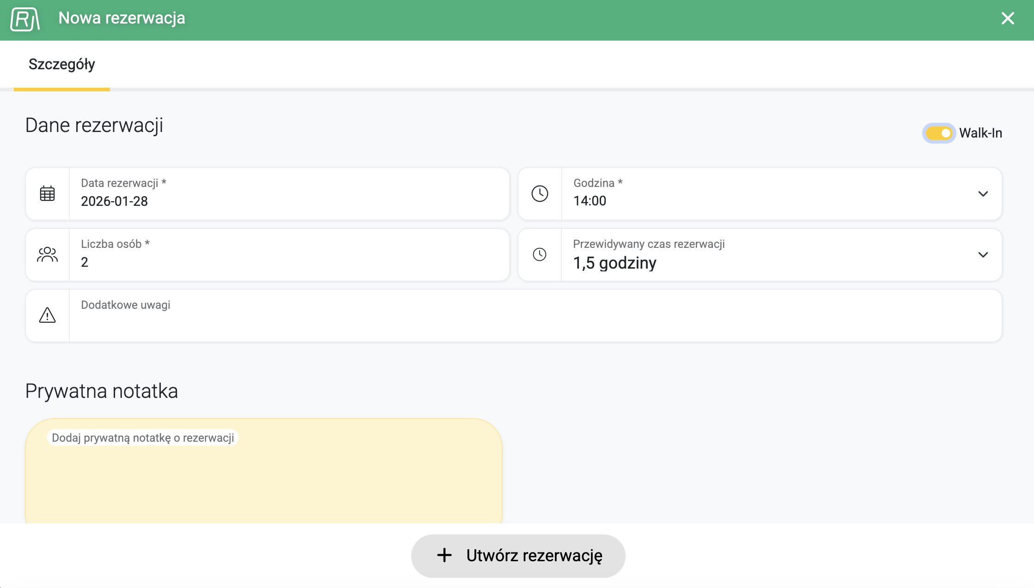Click the clock icon beside Godzina
Image resolution: width=1034 pixels, height=588 pixels.
540,194
